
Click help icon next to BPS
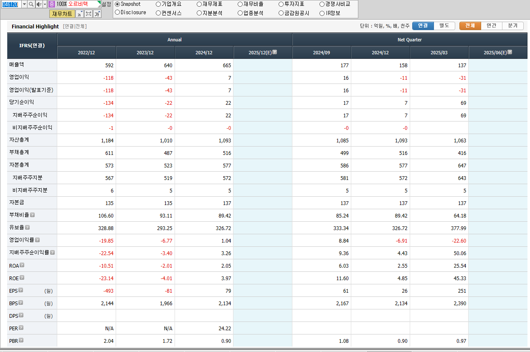coord(20,303)
